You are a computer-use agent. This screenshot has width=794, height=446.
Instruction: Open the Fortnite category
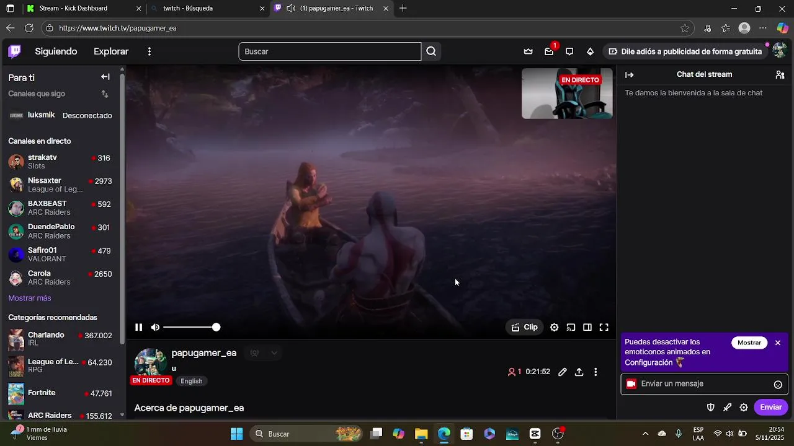(x=61, y=393)
